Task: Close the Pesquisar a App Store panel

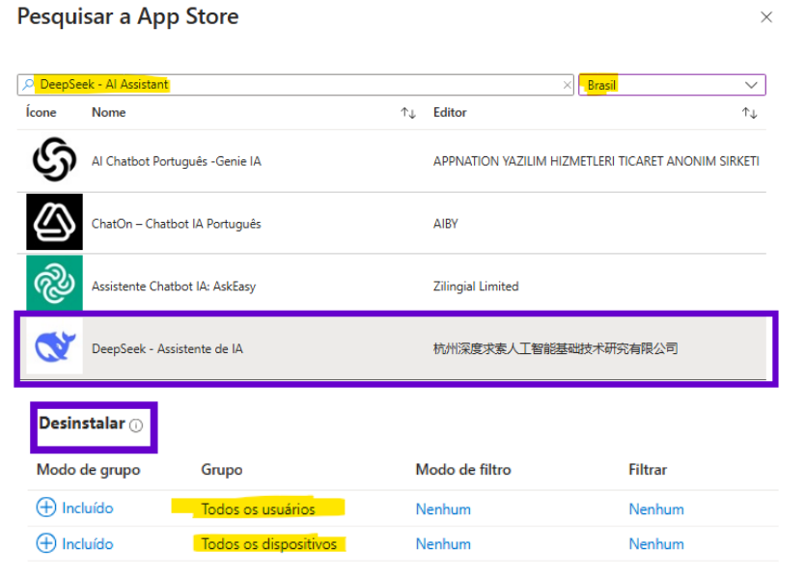Action: click(766, 17)
